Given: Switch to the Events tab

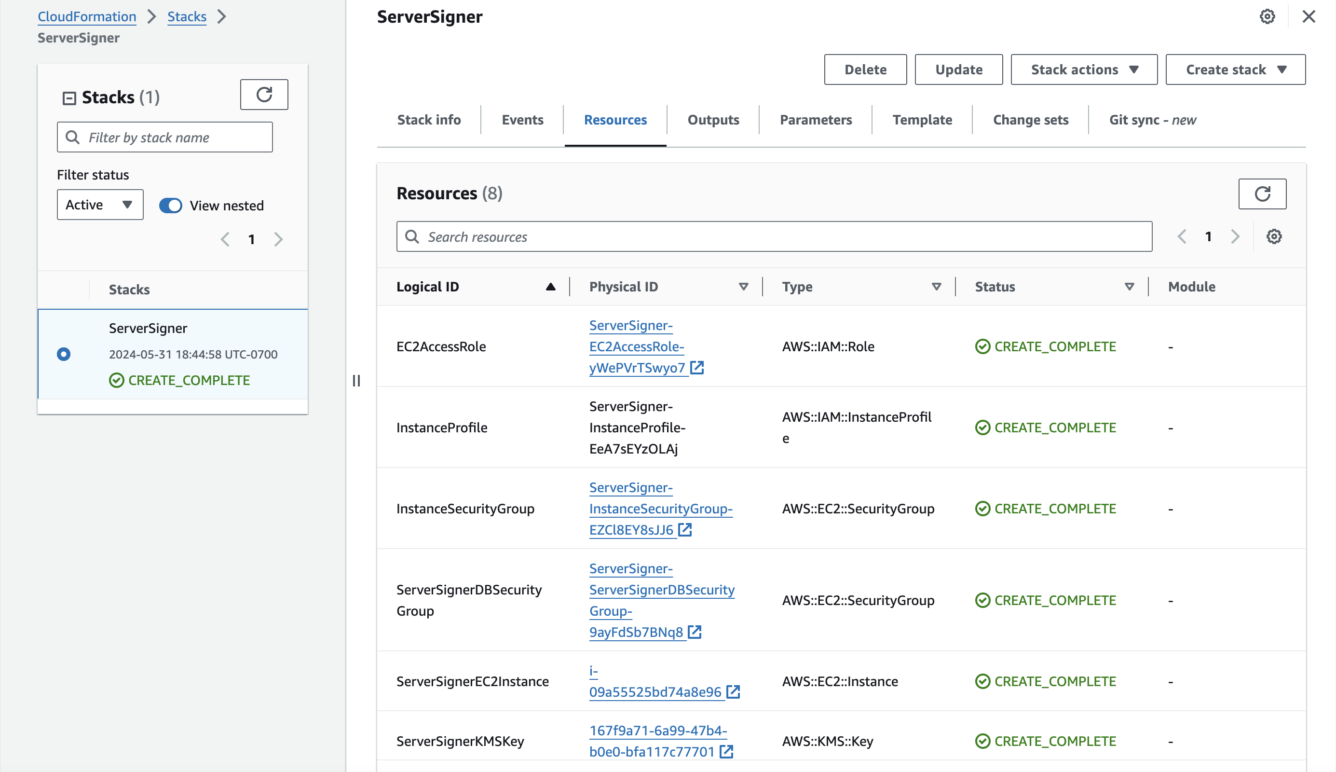Looking at the screenshot, I should (x=522, y=120).
